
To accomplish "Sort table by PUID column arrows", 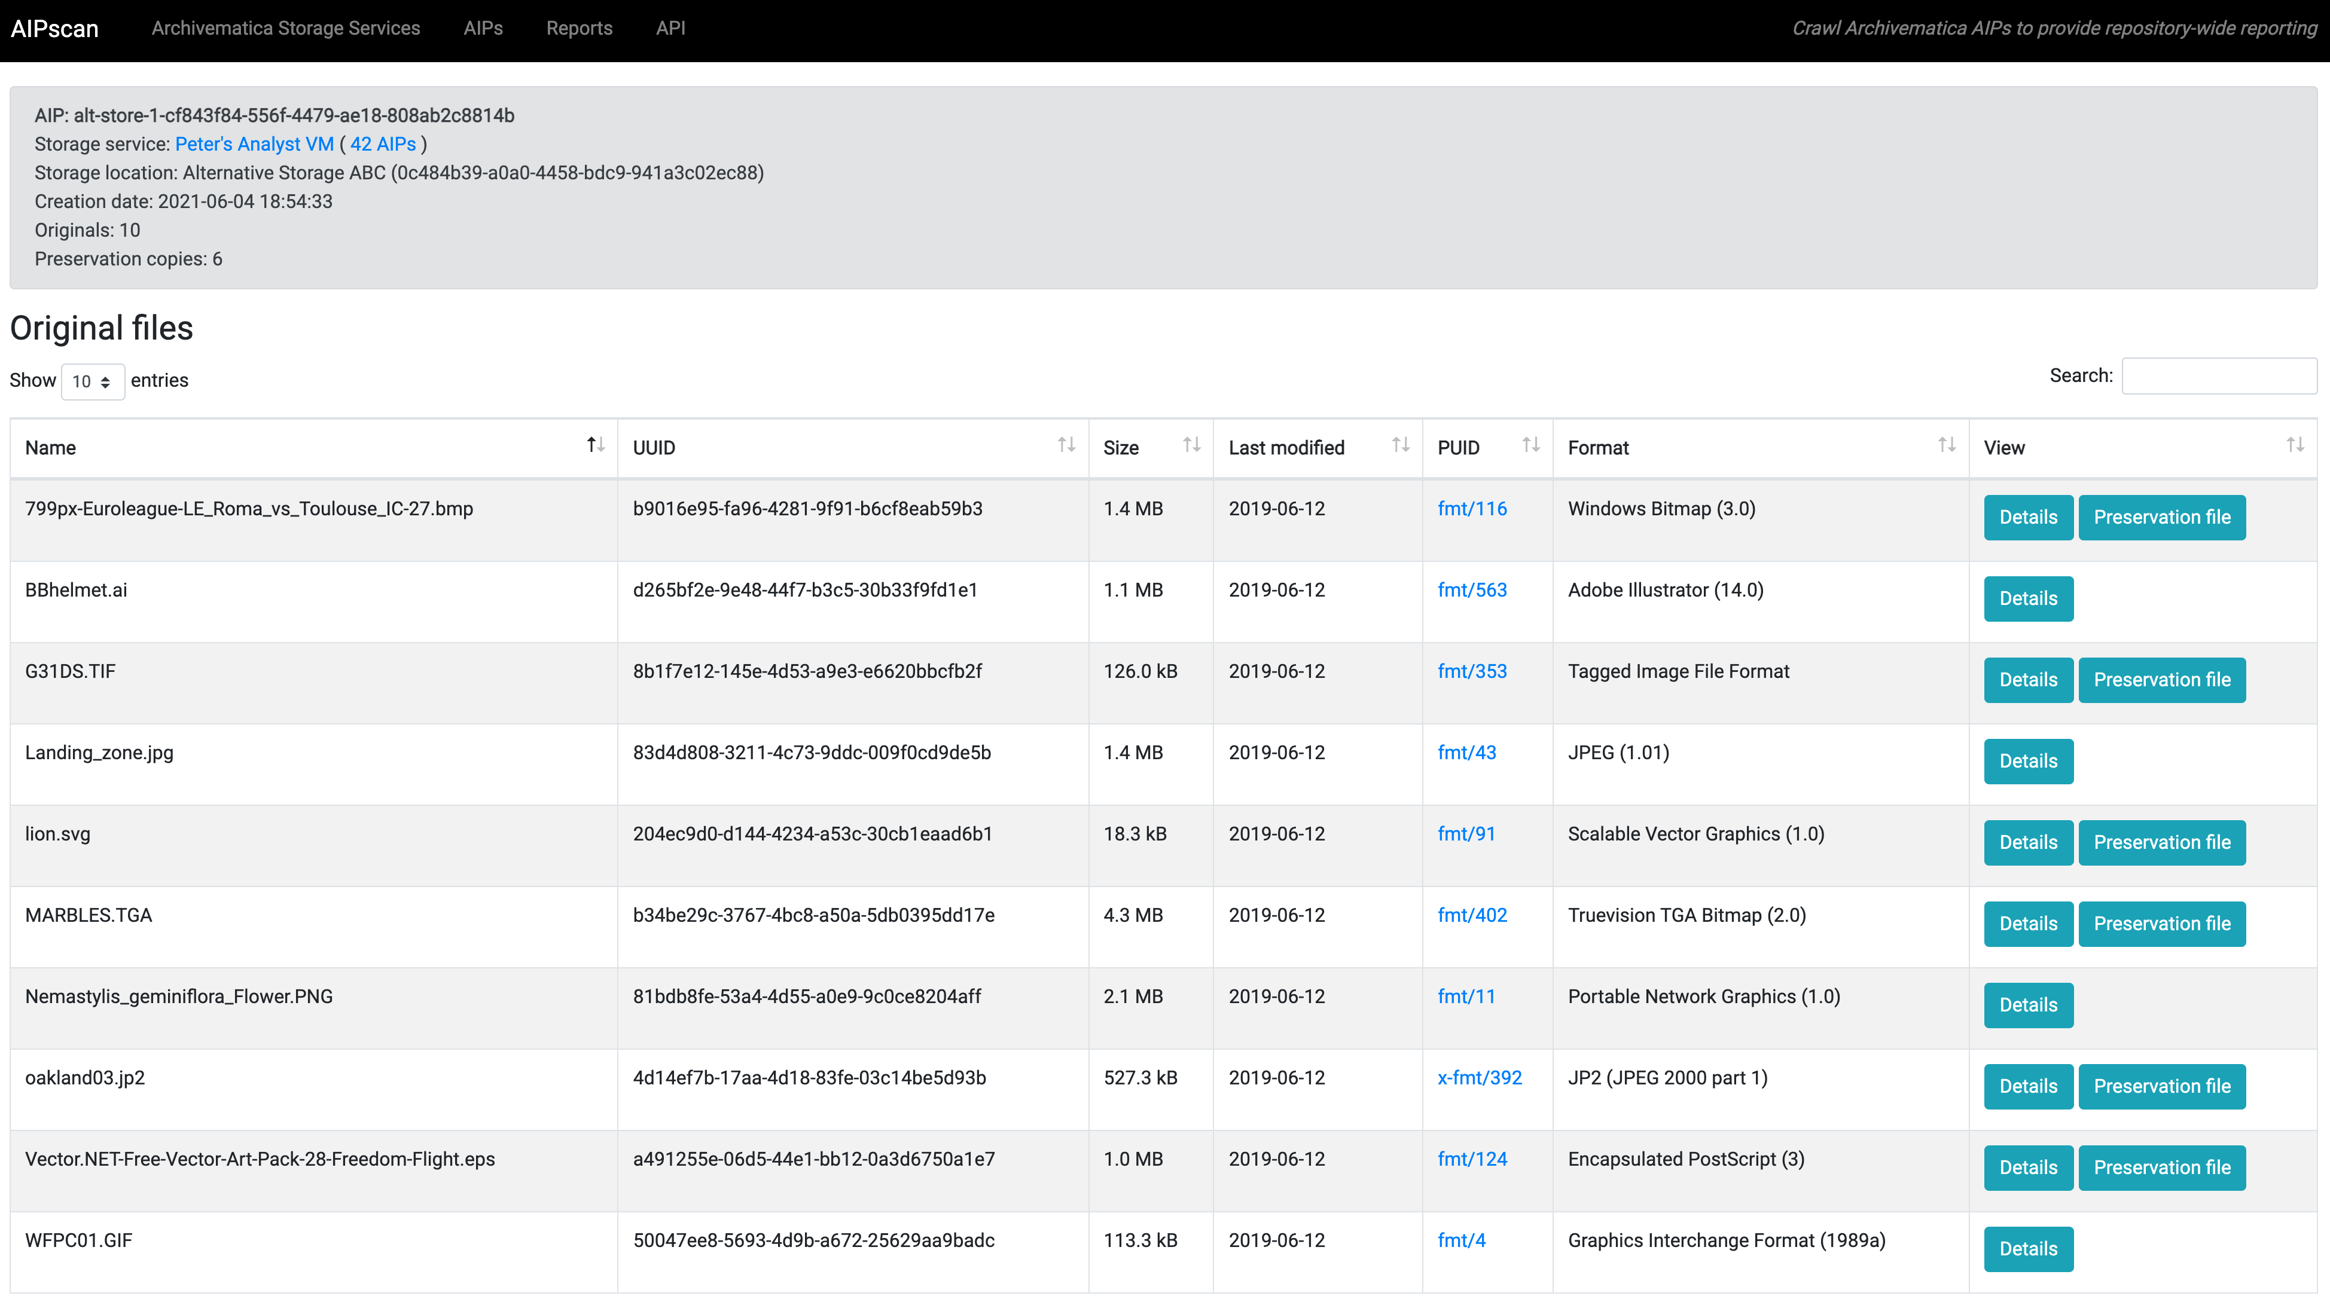I will coord(1530,445).
